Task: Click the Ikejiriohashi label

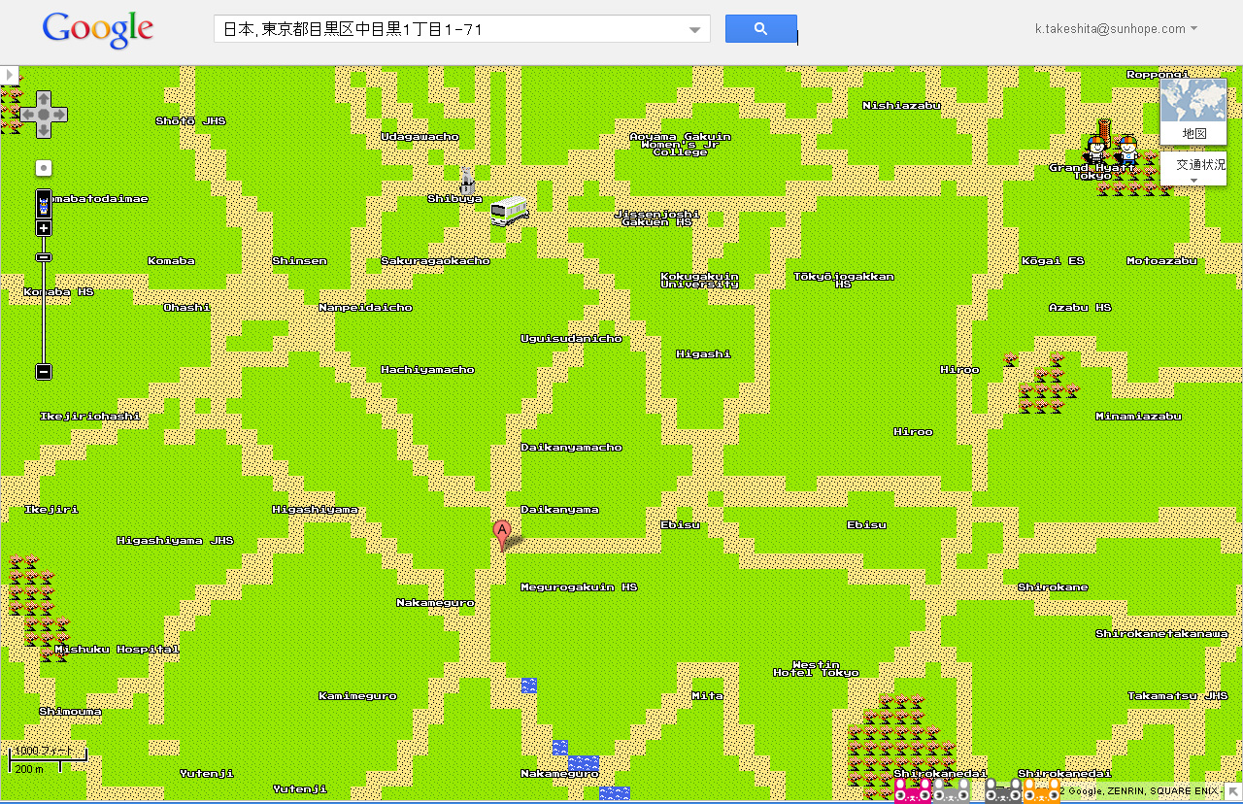Action: pos(89,417)
